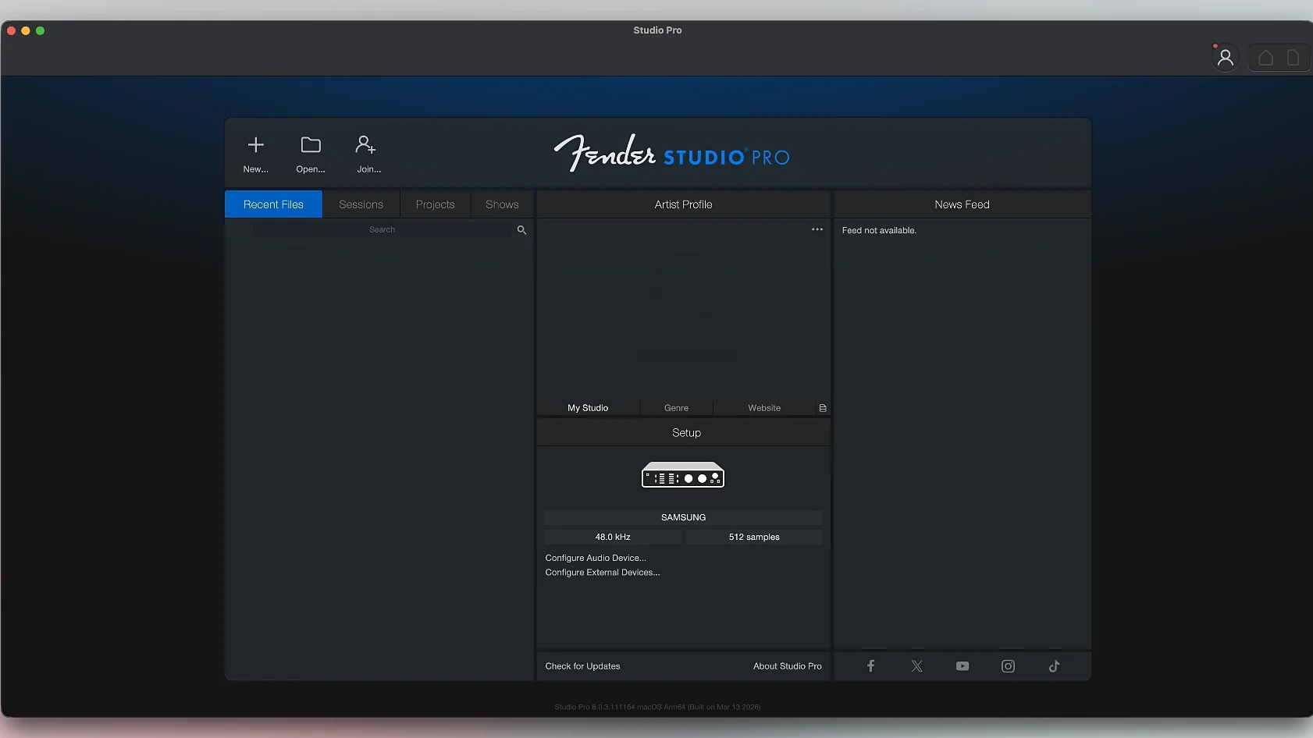The width and height of the screenshot is (1313, 738).
Task: Open the YouTube social link
Action: tap(963, 666)
